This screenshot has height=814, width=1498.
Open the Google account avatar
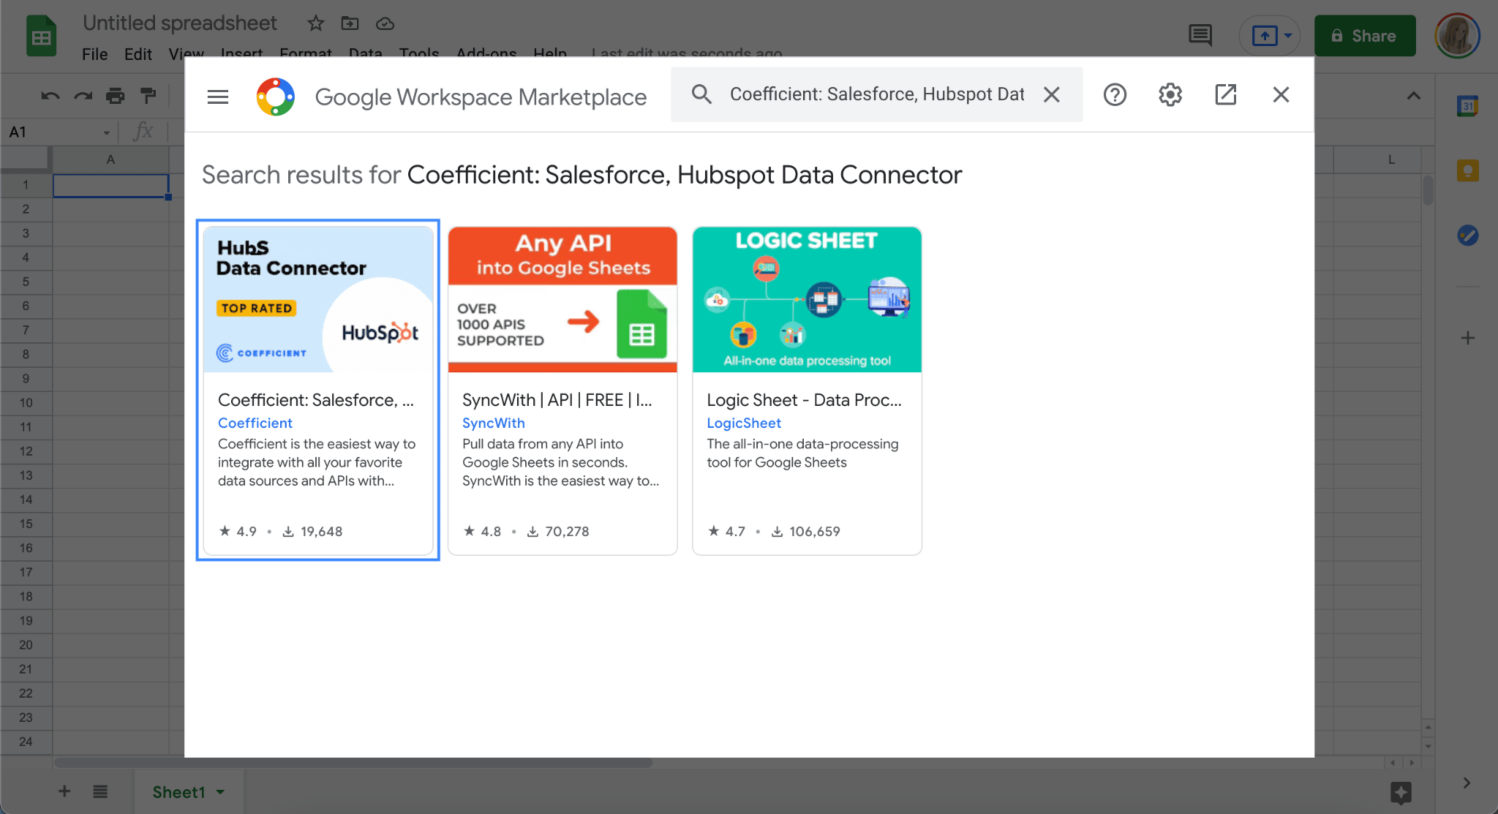tap(1457, 35)
